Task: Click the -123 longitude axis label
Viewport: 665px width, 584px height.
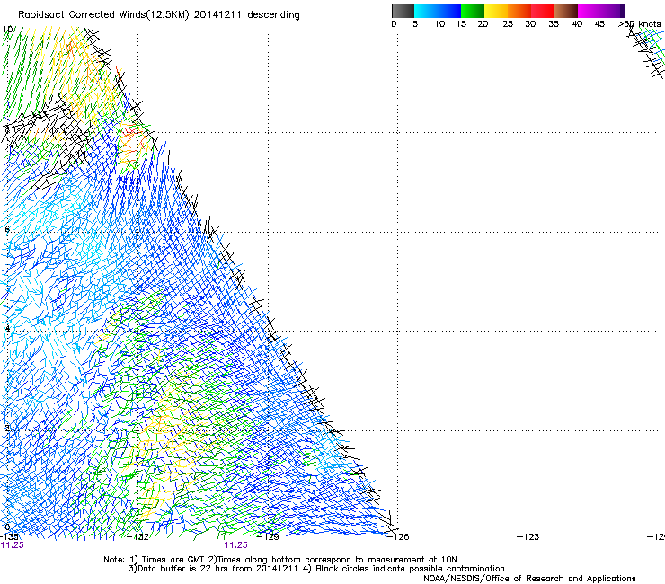Action: [528, 537]
